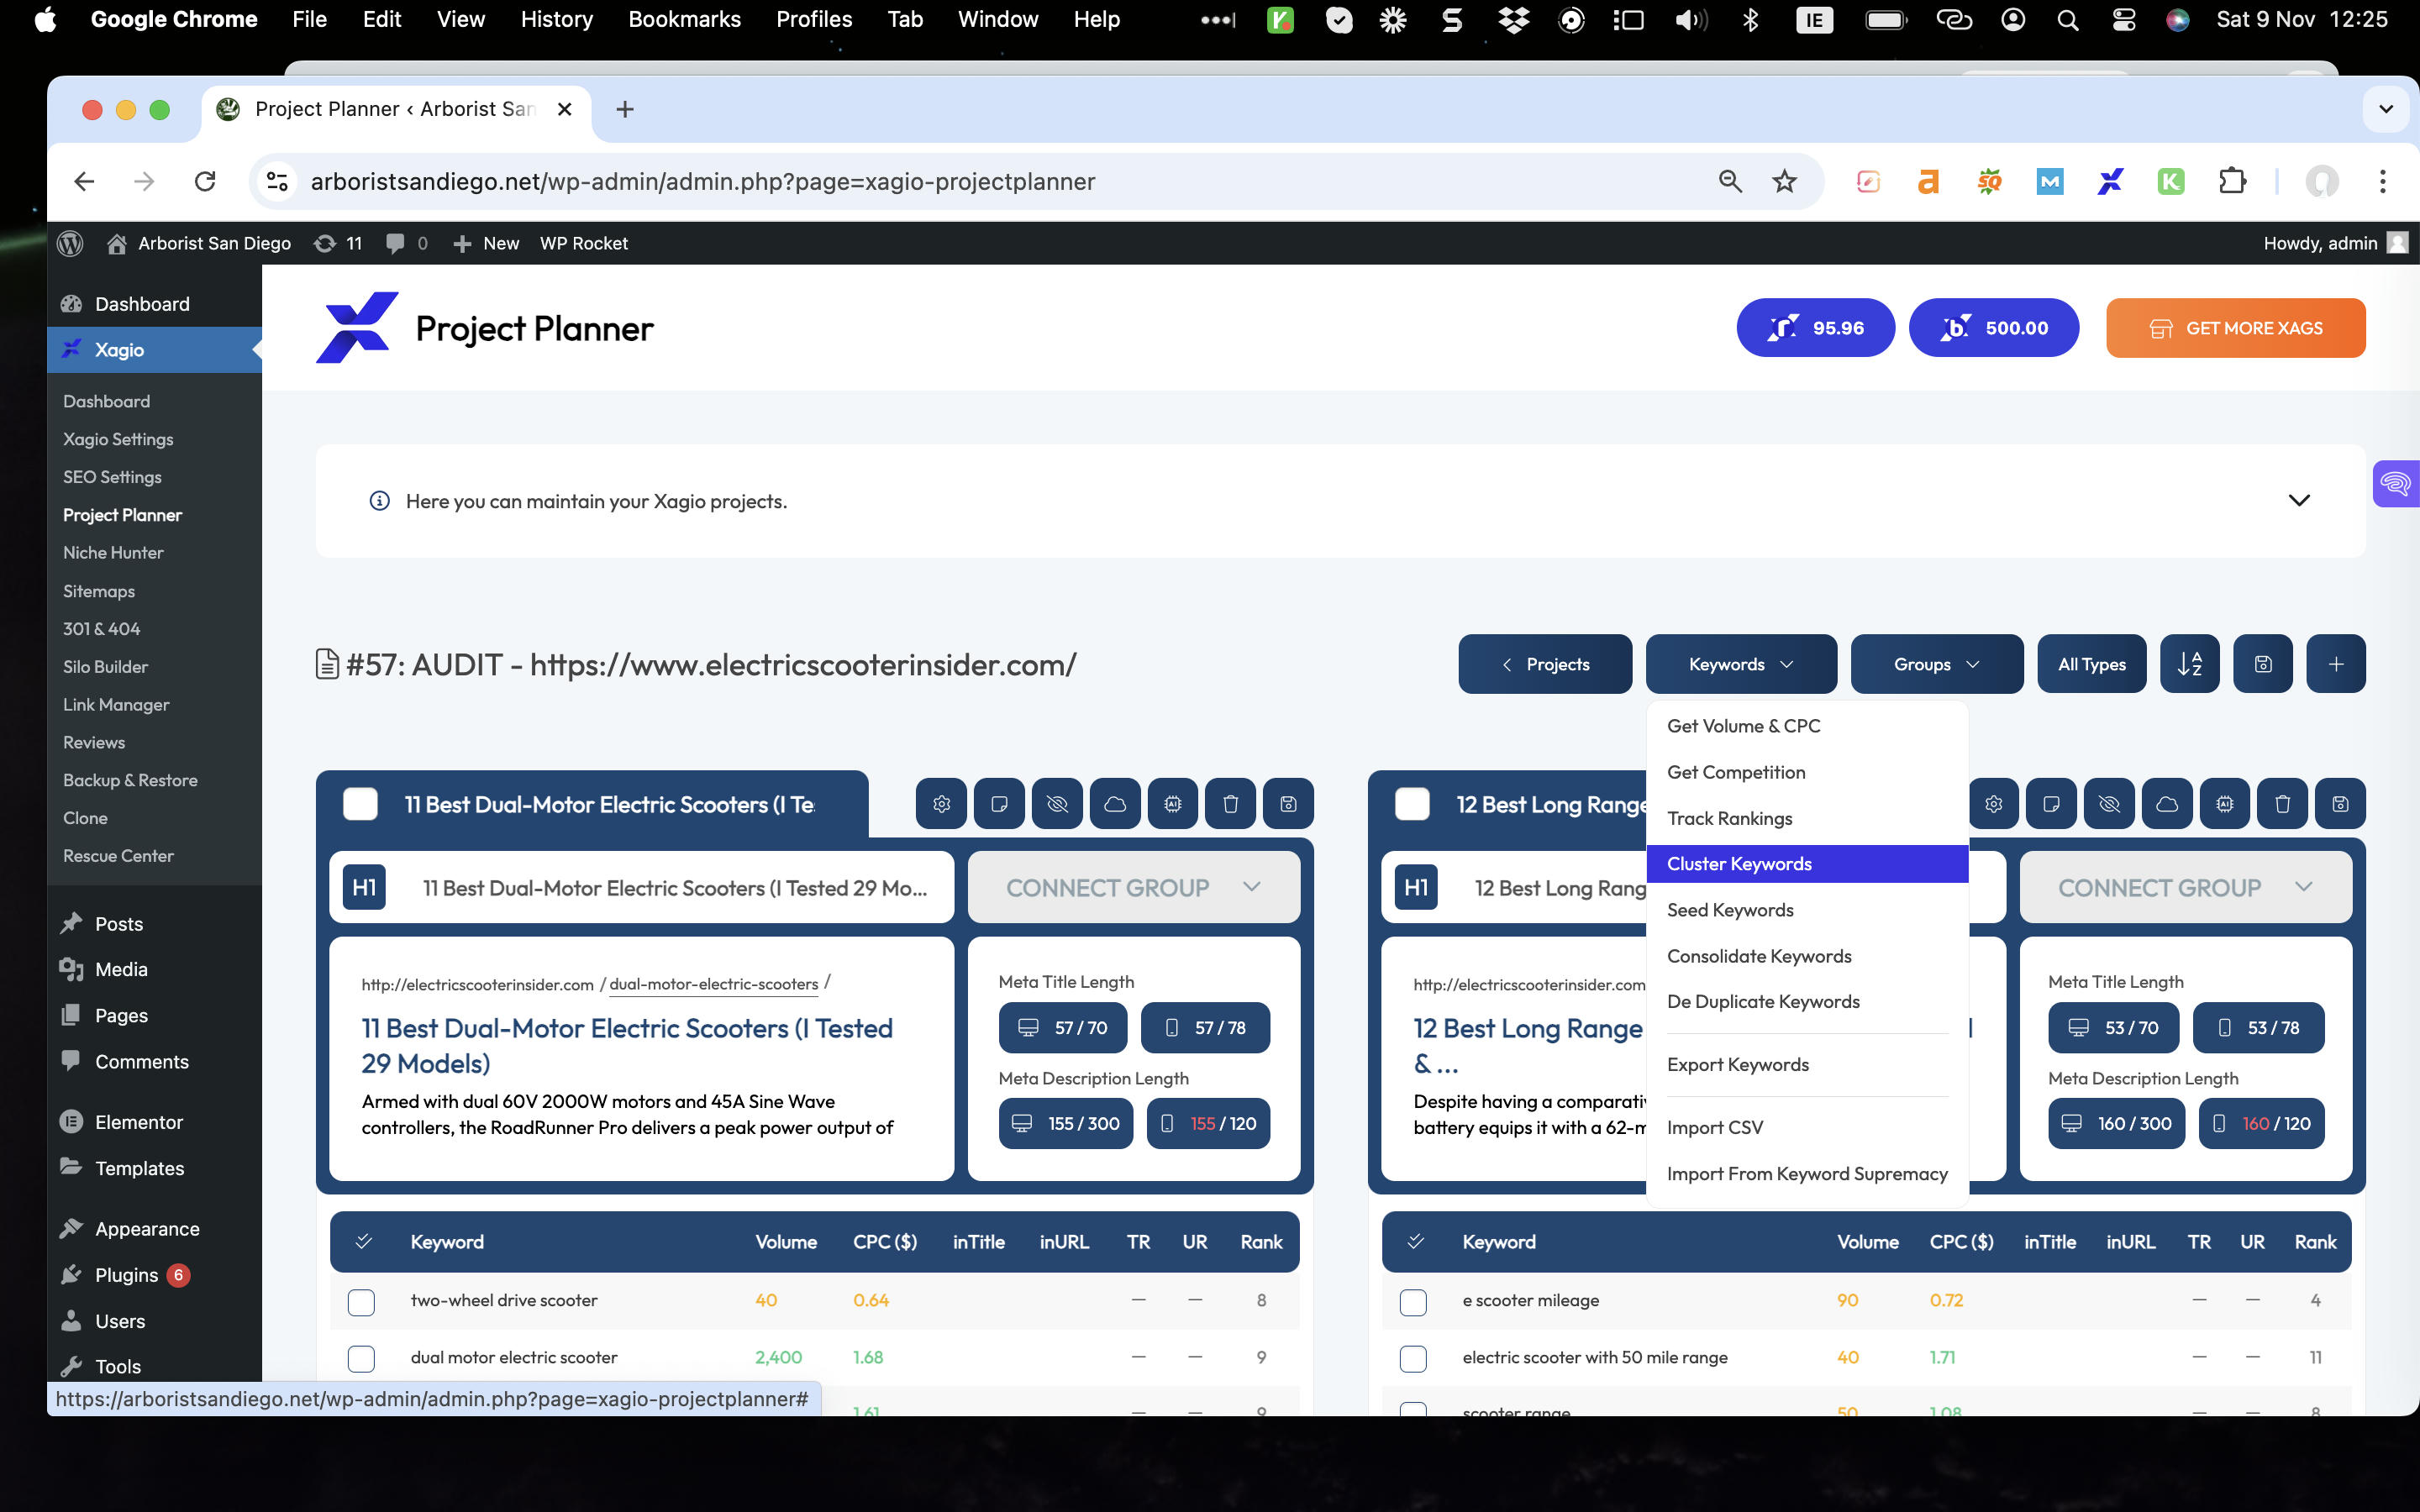2420x1512 pixels.
Task: Toggle hidden-eye icon for 11 Best Dual-Motor group
Action: pyautogui.click(x=1057, y=804)
